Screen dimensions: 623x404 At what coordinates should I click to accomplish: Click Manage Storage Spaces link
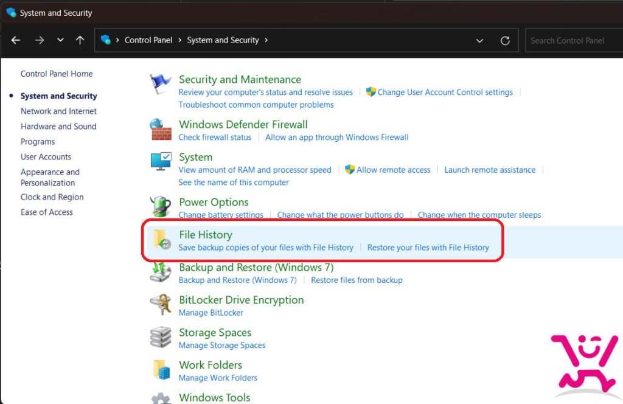(x=222, y=345)
